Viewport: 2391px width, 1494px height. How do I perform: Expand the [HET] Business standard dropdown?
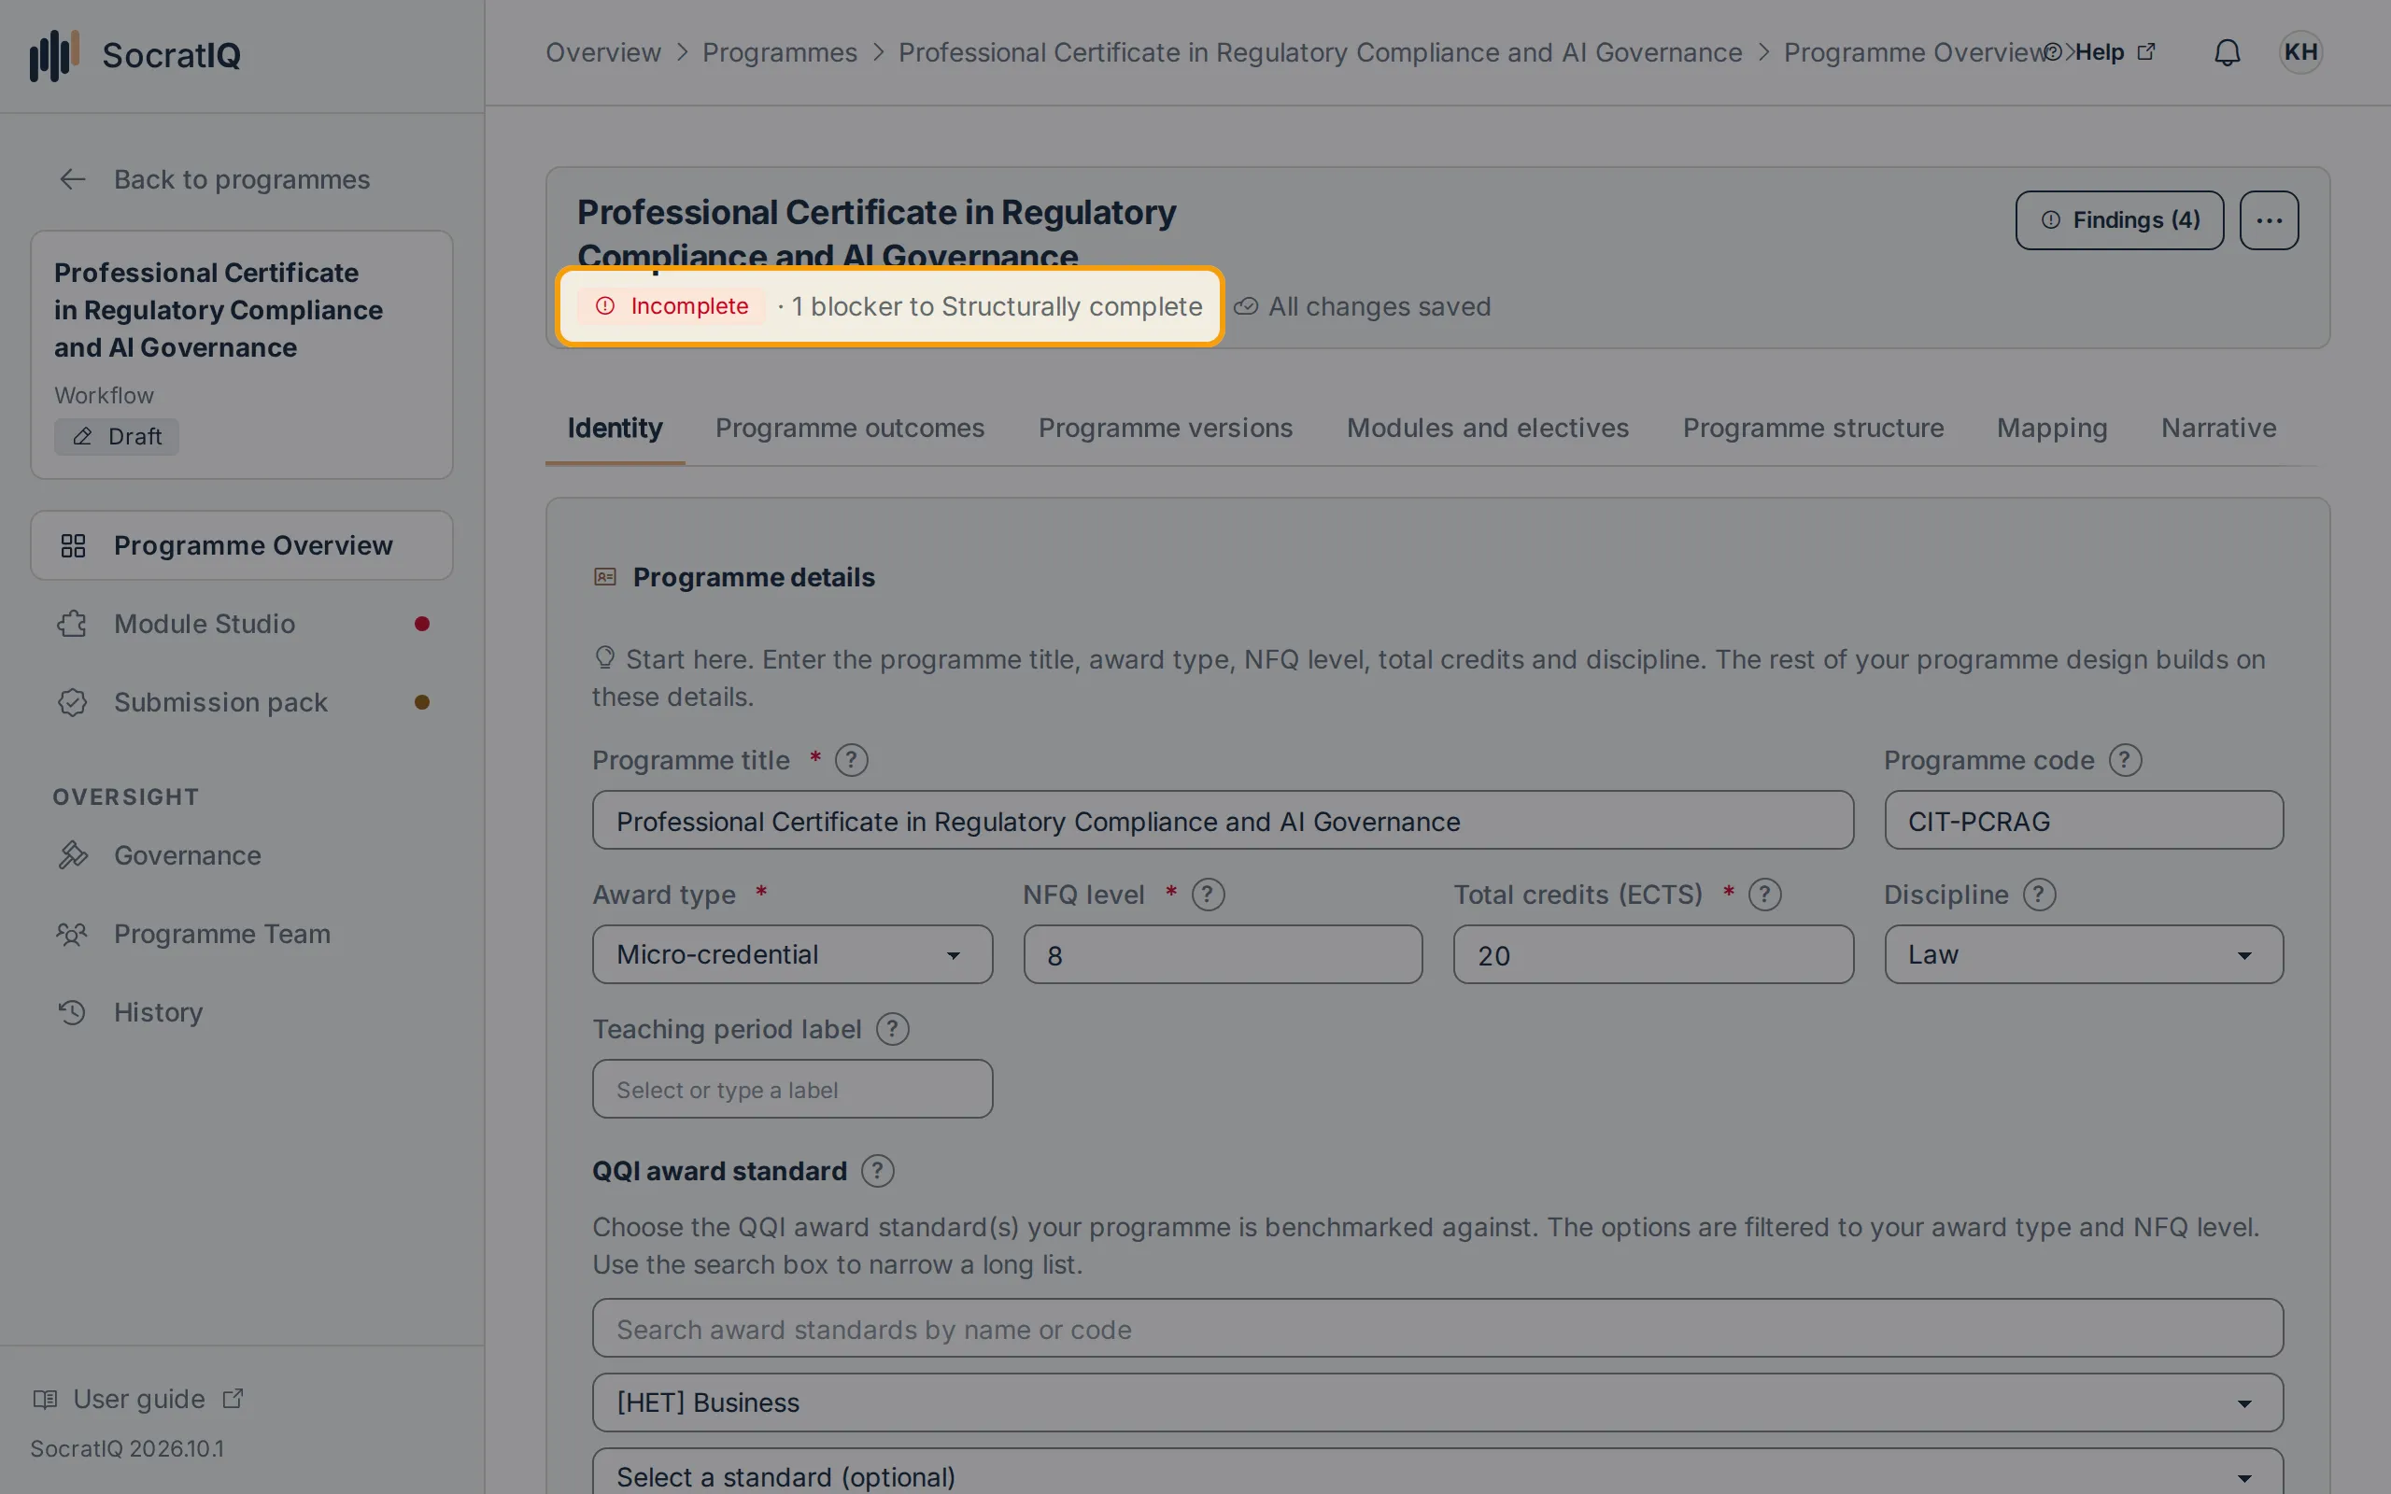click(1437, 1402)
